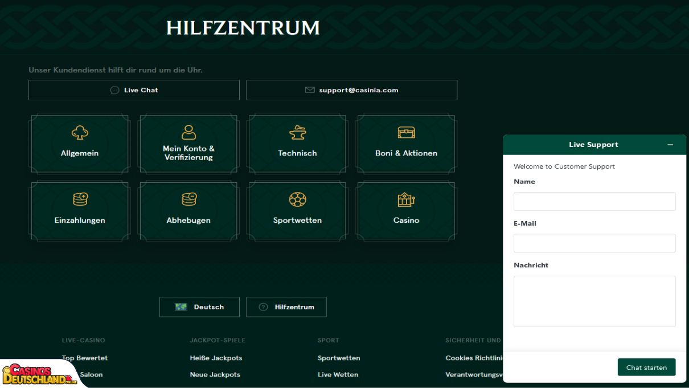Click the envelope icon beside support email
689x388 pixels.
[x=310, y=90]
